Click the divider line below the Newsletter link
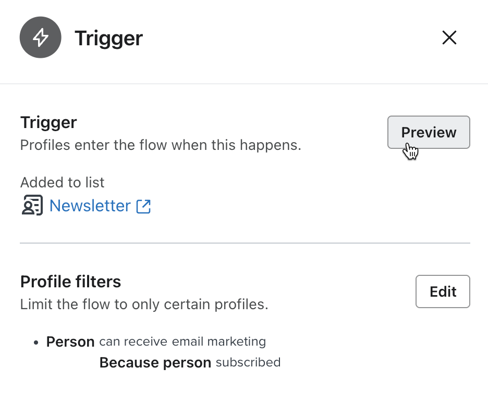Image resolution: width=488 pixels, height=406 pixels. pos(244,243)
